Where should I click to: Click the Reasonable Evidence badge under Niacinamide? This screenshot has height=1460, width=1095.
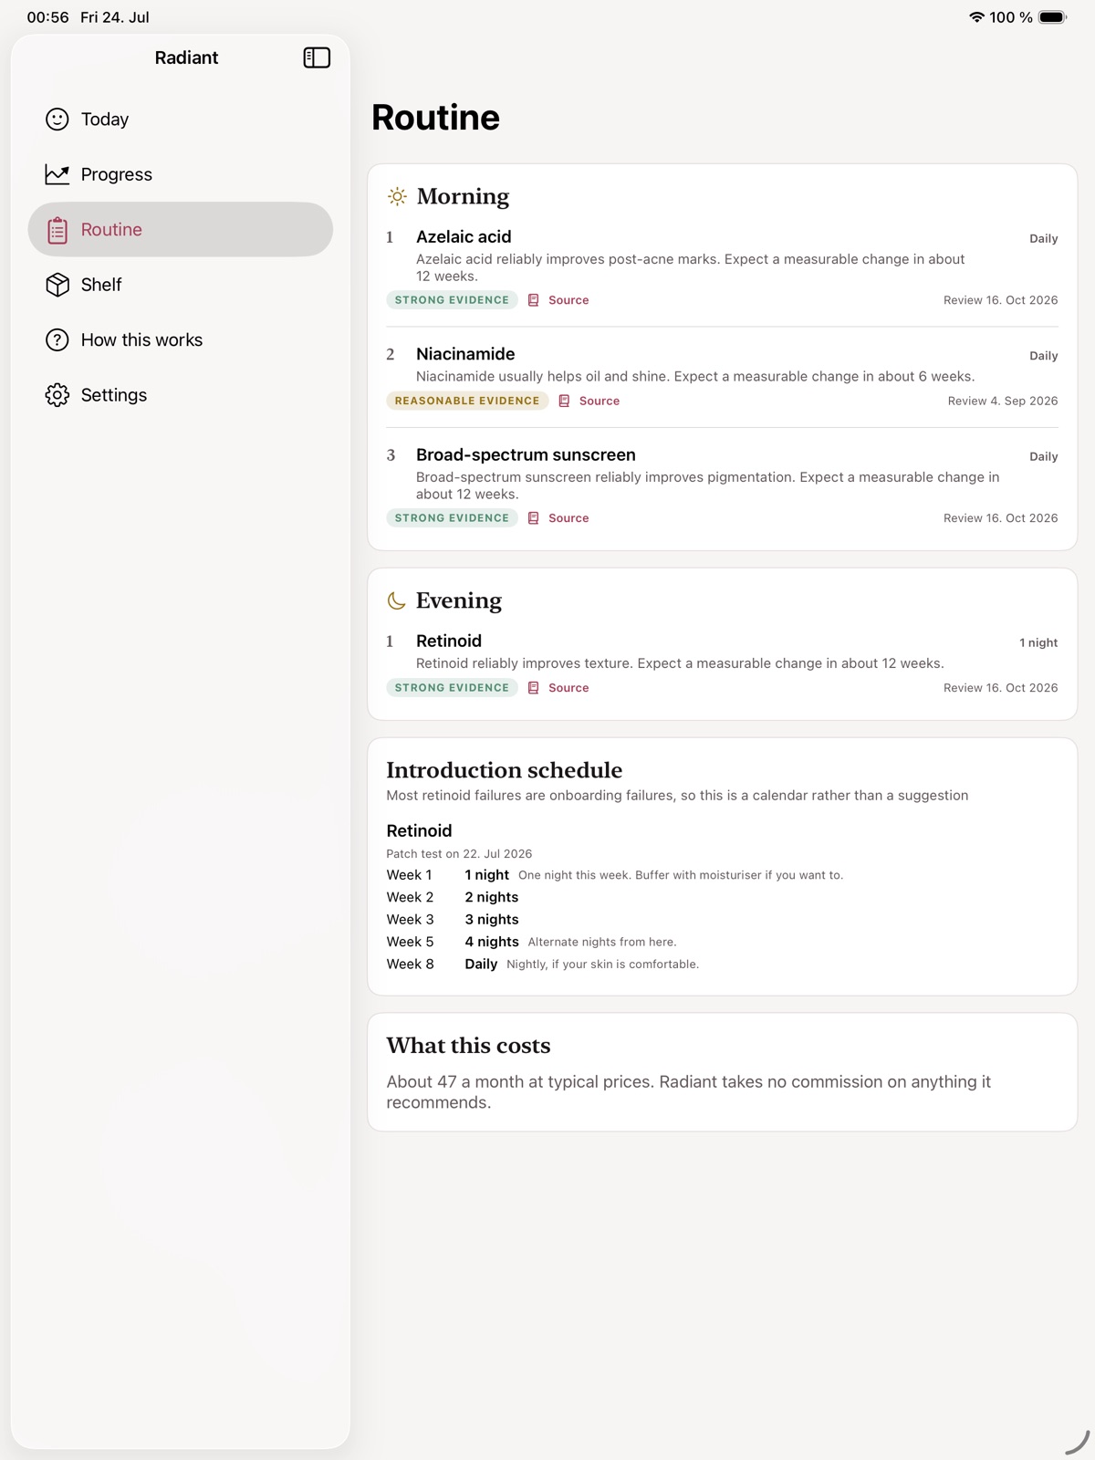[467, 401]
